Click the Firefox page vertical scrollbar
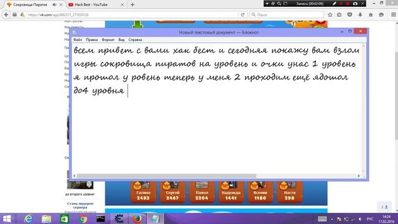Viewport: 398px width, 224px height. 396,95
